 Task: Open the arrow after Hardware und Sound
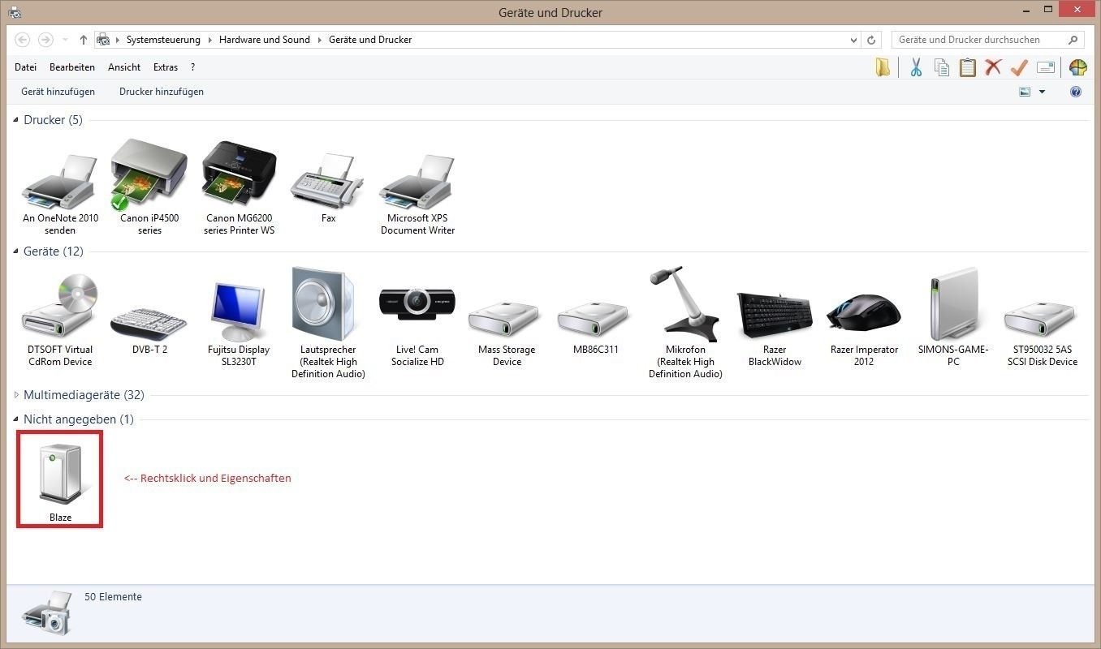point(319,40)
